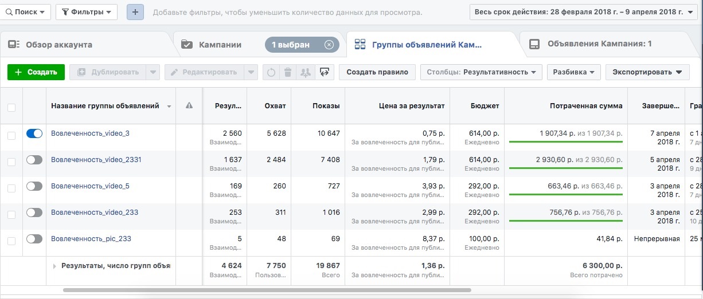Click the horizontal scrollbar below the table
Screen dimensions: 703x299
pos(267,290)
